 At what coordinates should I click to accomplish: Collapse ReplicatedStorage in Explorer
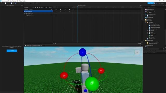click(x=144, y=11)
